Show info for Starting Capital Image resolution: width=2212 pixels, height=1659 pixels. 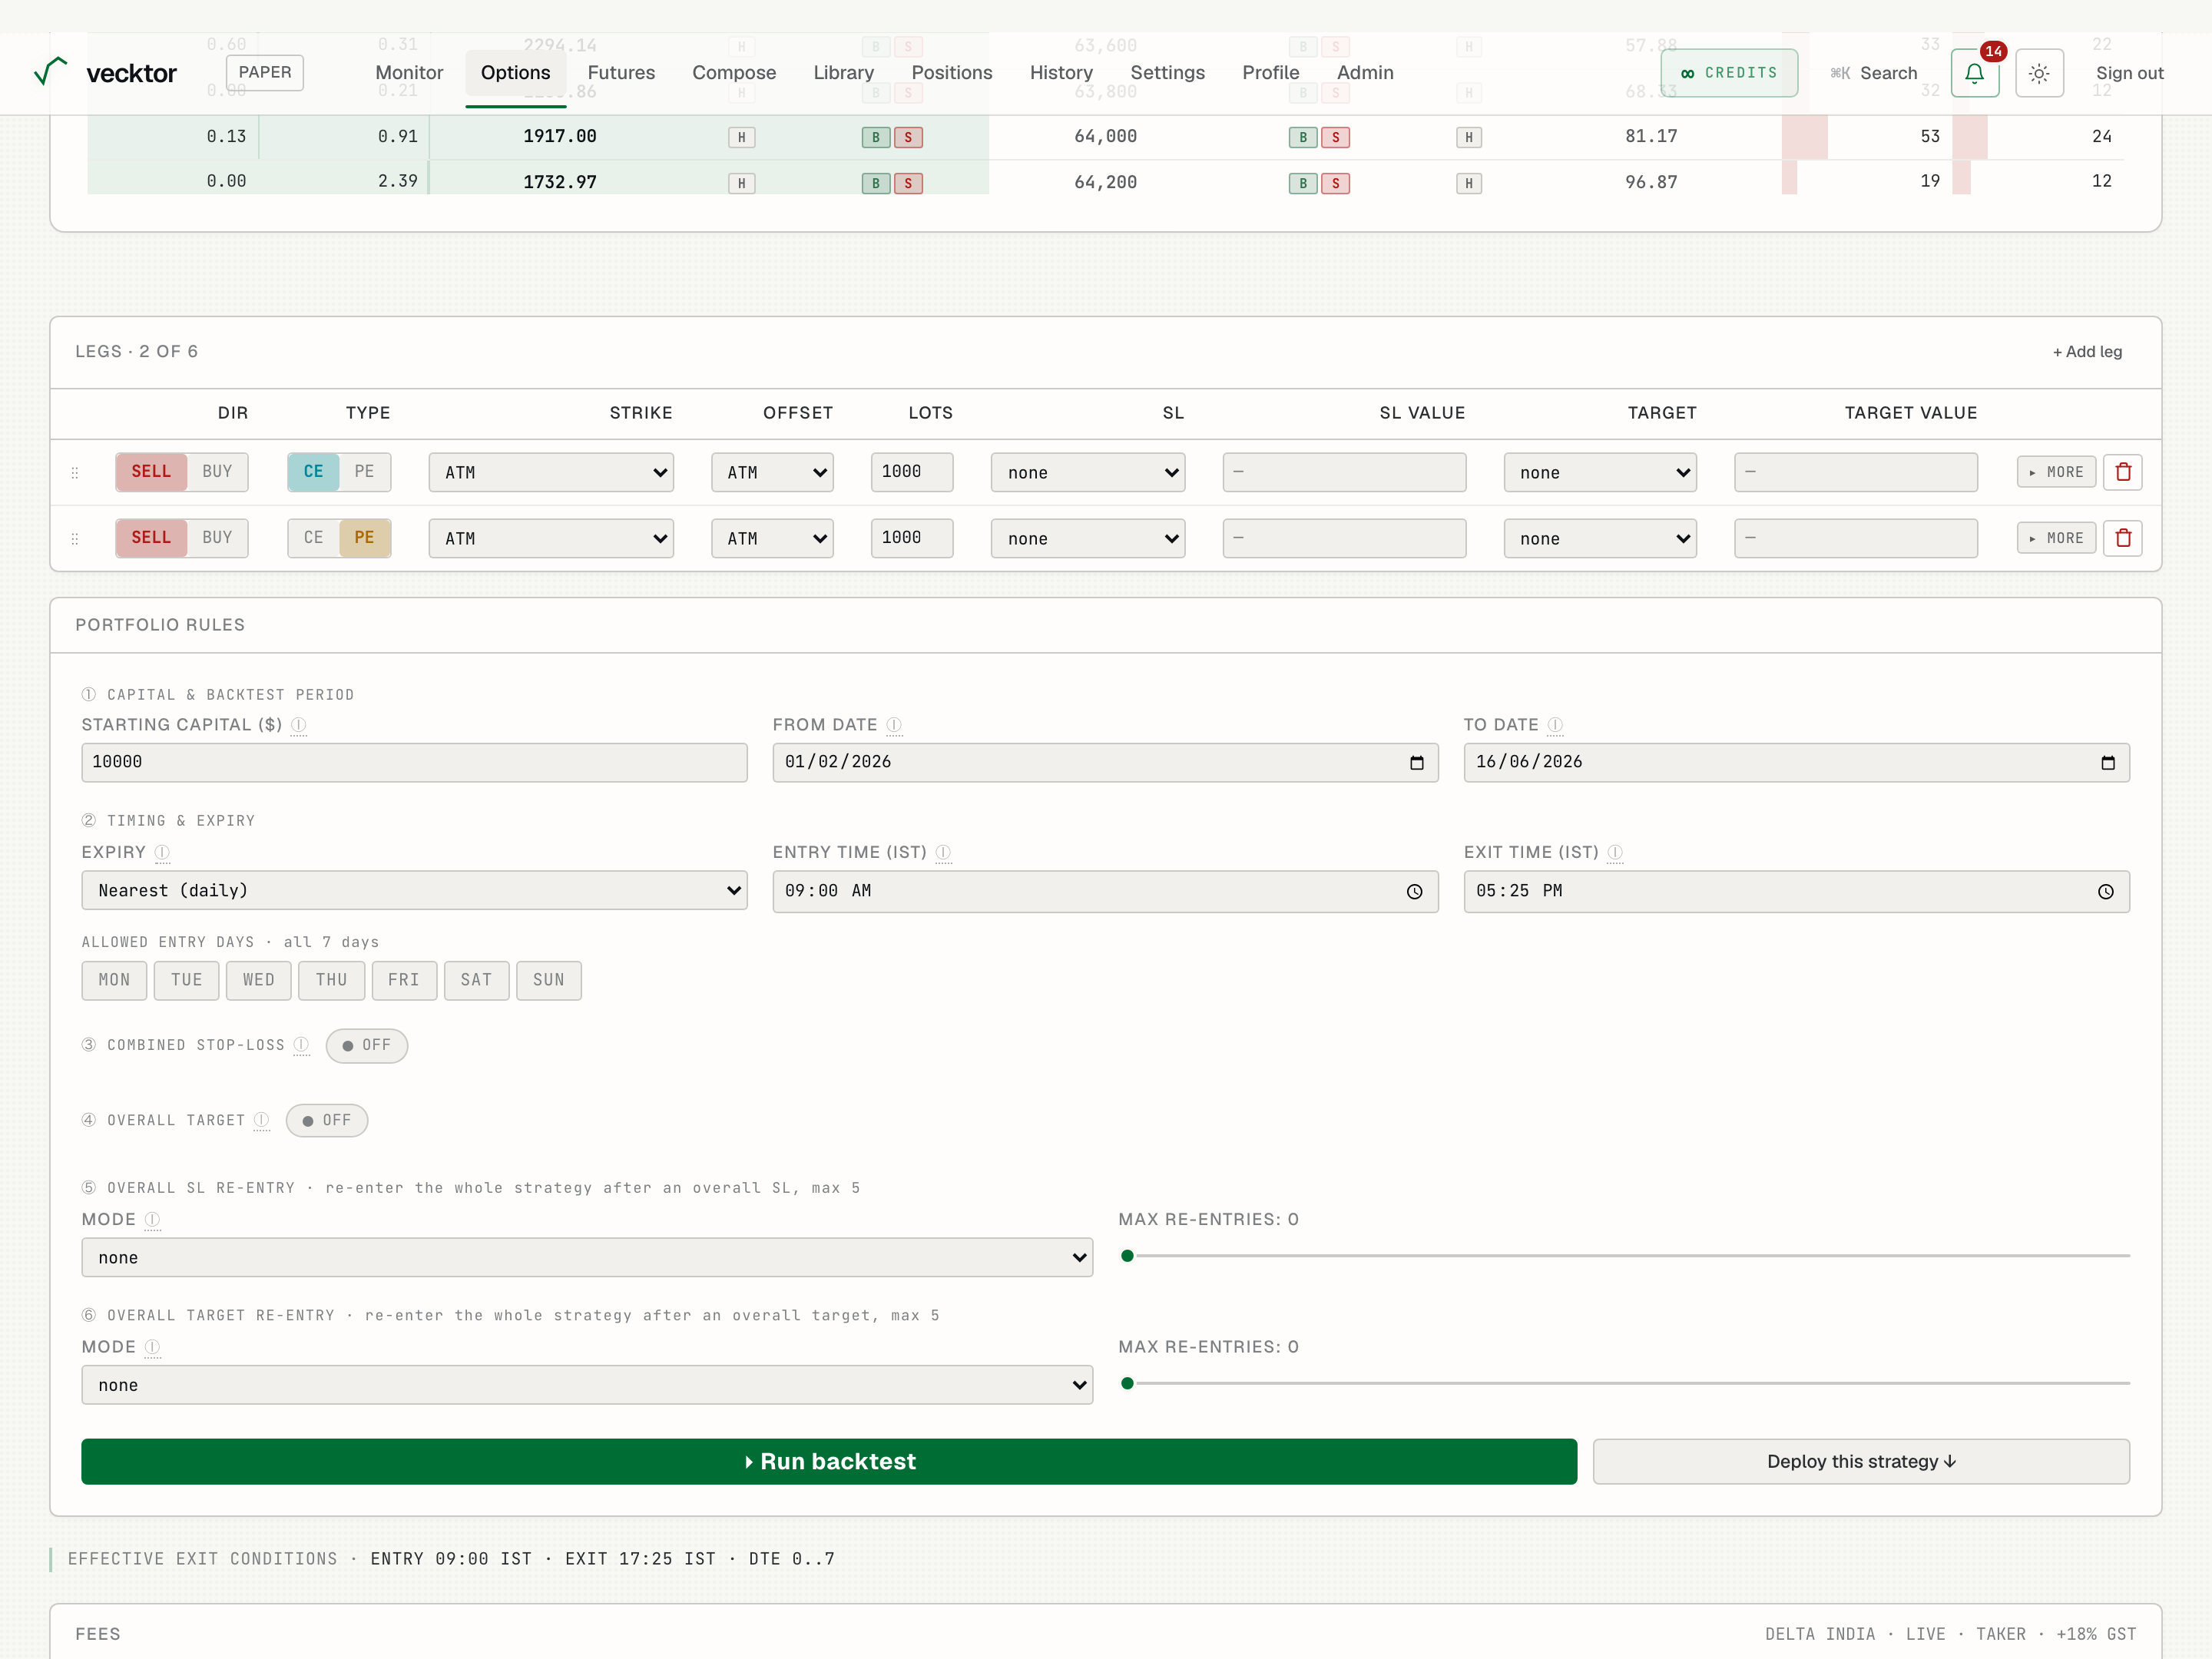(298, 725)
